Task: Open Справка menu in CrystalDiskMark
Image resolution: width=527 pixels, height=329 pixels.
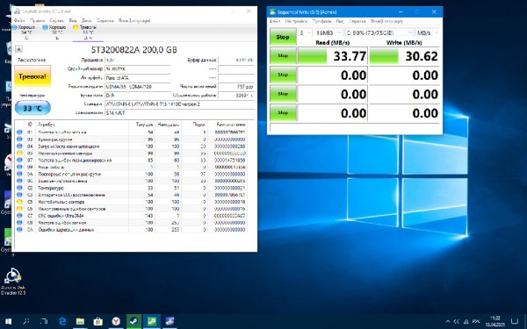Action: (x=357, y=21)
